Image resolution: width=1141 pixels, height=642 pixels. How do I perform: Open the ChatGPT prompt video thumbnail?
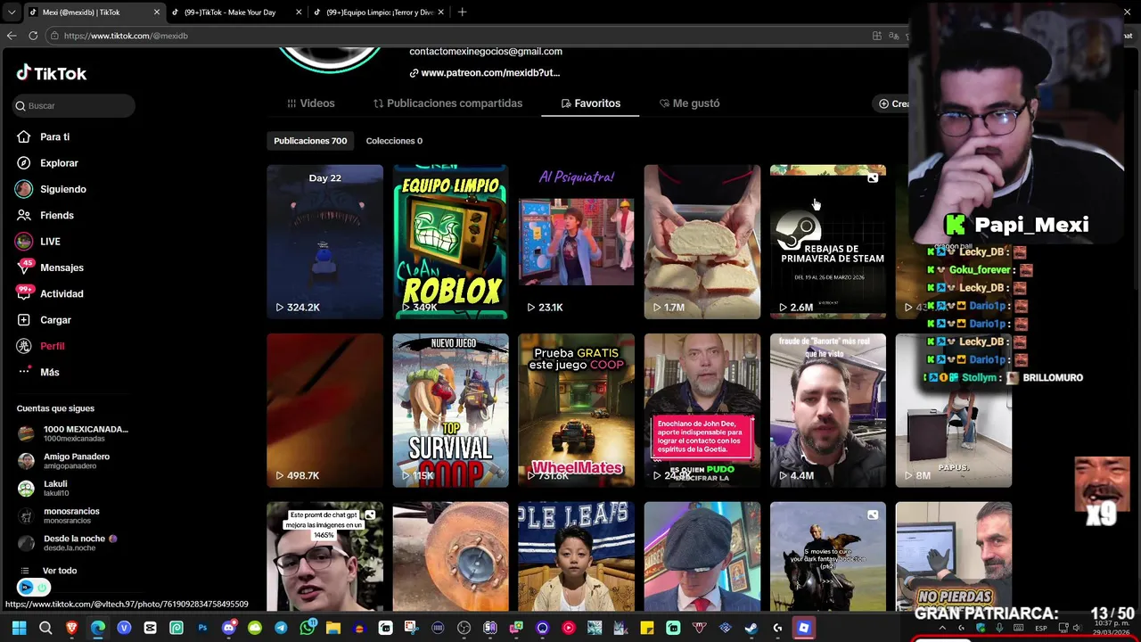pos(324,556)
